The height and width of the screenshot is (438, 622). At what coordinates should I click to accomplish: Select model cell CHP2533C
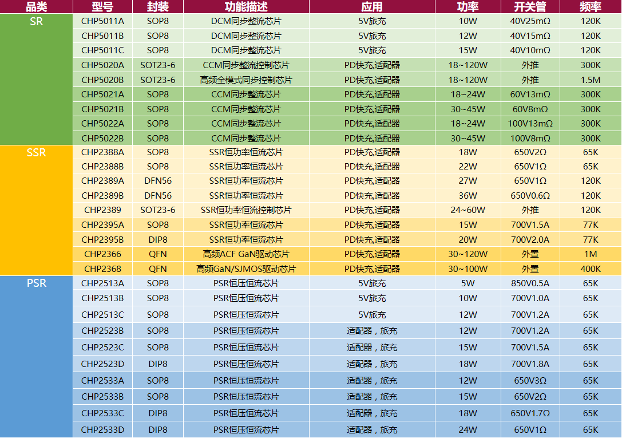point(103,413)
